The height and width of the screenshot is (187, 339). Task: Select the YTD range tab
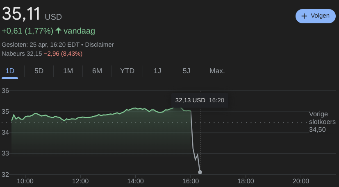[x=127, y=71]
